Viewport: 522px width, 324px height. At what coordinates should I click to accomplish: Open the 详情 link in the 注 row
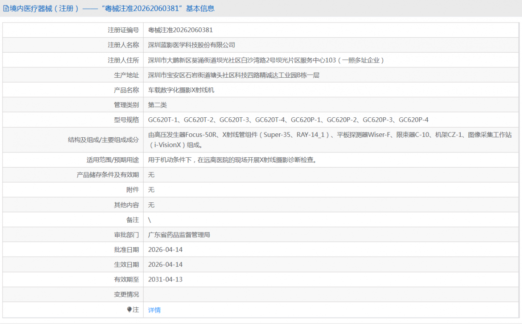(154, 310)
